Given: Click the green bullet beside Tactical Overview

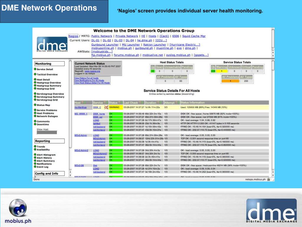Looking at the screenshot, I should [35, 74].
